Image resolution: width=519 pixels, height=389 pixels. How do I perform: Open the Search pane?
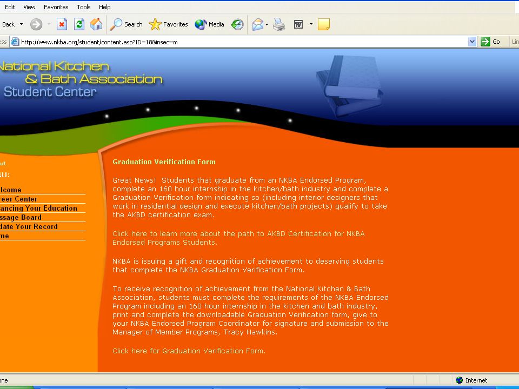tap(126, 24)
